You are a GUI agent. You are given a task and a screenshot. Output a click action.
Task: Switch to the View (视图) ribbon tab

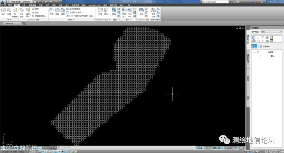tap(54, 5)
